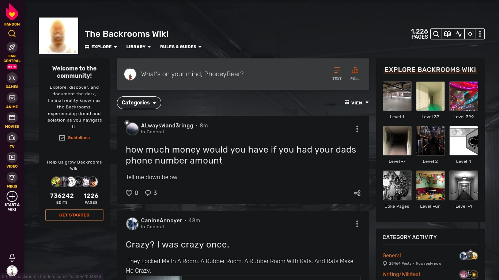The image size is (499, 280).
Task: Open more options for CanineAnnoyer's post
Action: (x=357, y=224)
